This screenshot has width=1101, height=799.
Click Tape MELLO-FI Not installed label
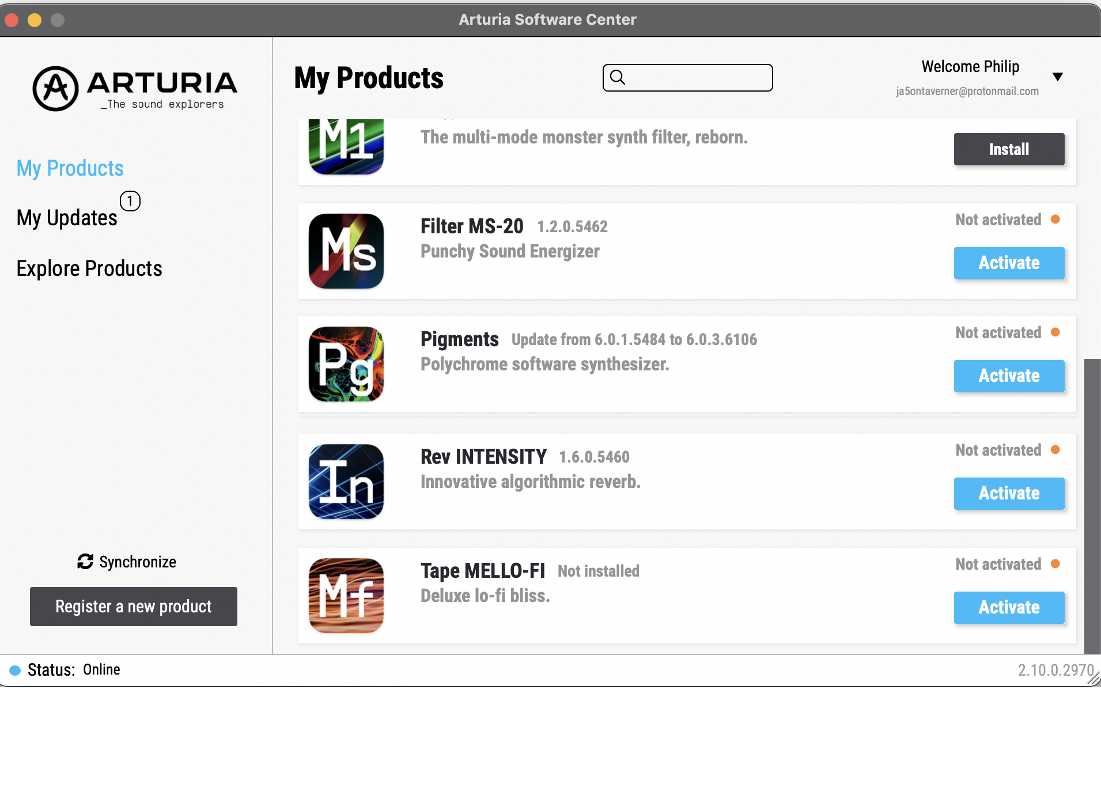point(599,571)
